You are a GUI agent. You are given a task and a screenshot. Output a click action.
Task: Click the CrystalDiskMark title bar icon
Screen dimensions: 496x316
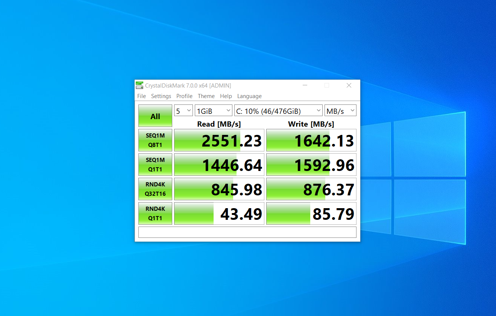tap(140, 85)
